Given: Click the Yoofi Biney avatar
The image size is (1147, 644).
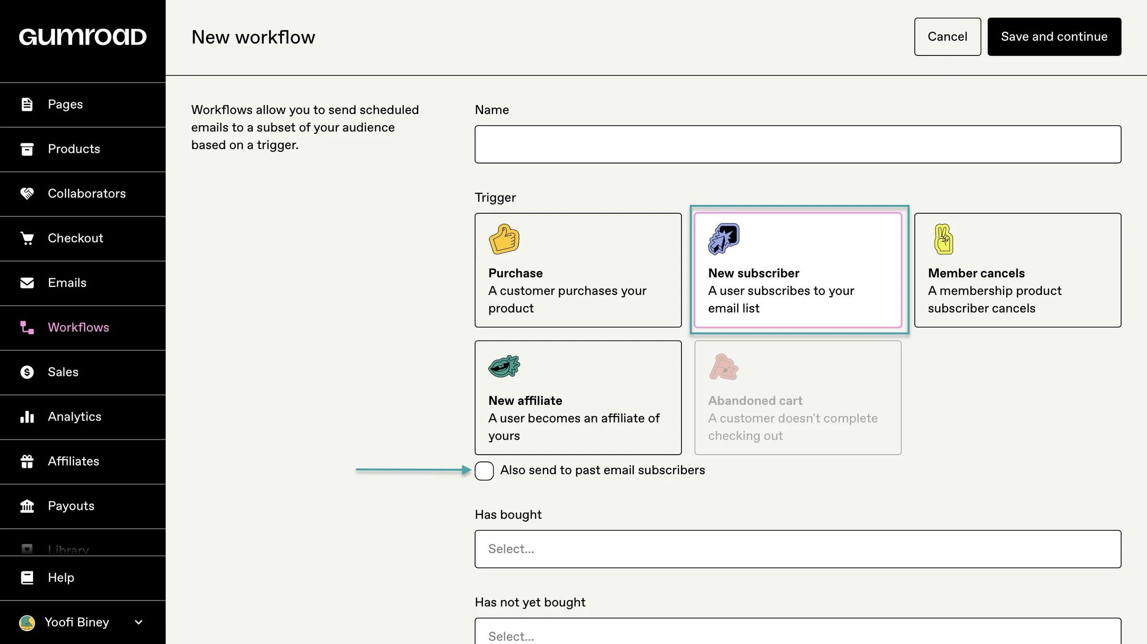Looking at the screenshot, I should click(x=27, y=622).
